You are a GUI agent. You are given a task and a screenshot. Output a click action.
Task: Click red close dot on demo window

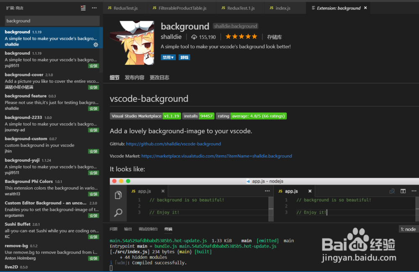point(114,181)
